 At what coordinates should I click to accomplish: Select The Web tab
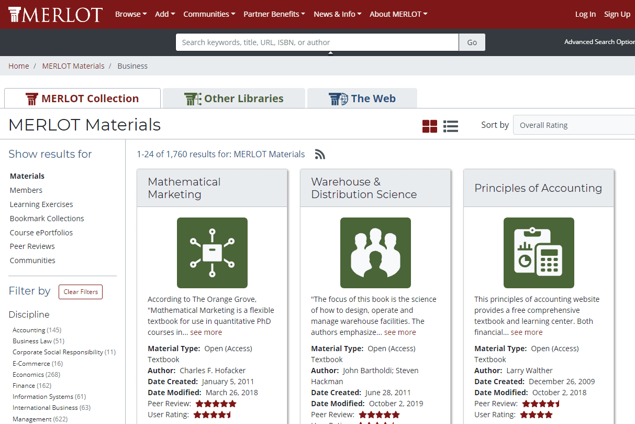[x=362, y=99]
